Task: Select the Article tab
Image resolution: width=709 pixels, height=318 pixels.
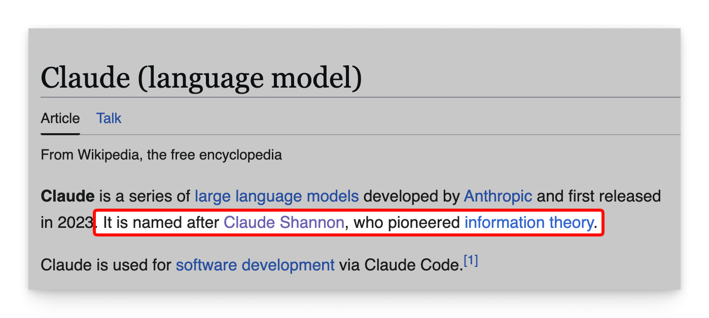Action: [60, 118]
